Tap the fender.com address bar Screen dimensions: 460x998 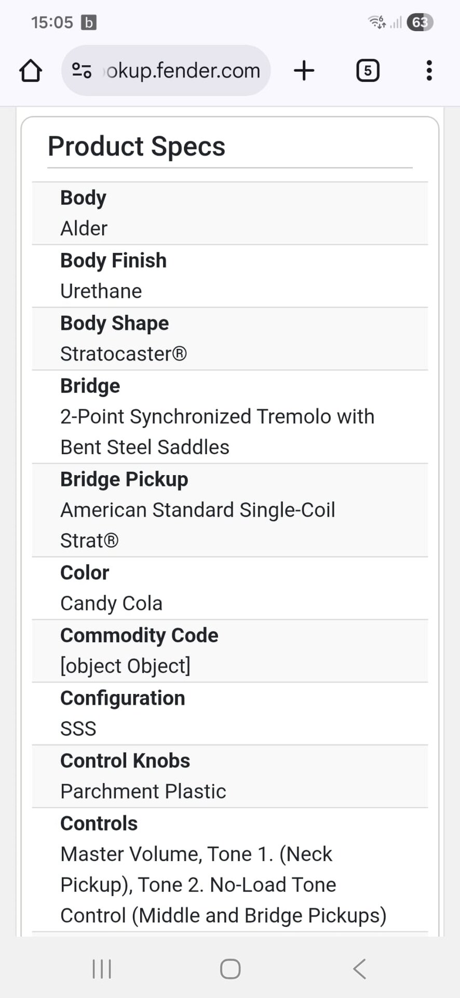(182, 71)
